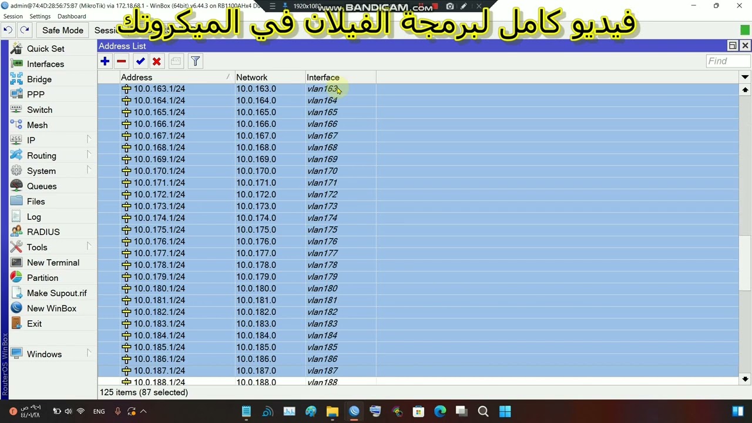Open the Log sidebar entry
Screen dimensions: 752x423
[x=33, y=217]
